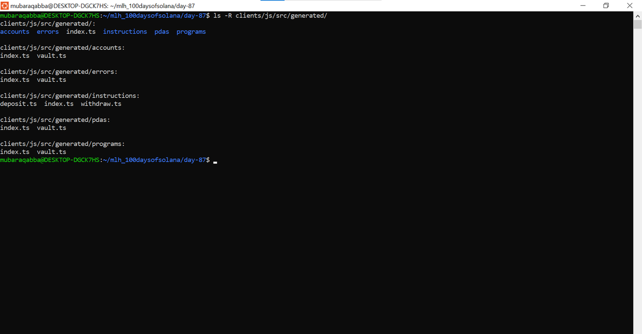Restore down the terminal window
The height and width of the screenshot is (334, 642).
click(x=606, y=5)
